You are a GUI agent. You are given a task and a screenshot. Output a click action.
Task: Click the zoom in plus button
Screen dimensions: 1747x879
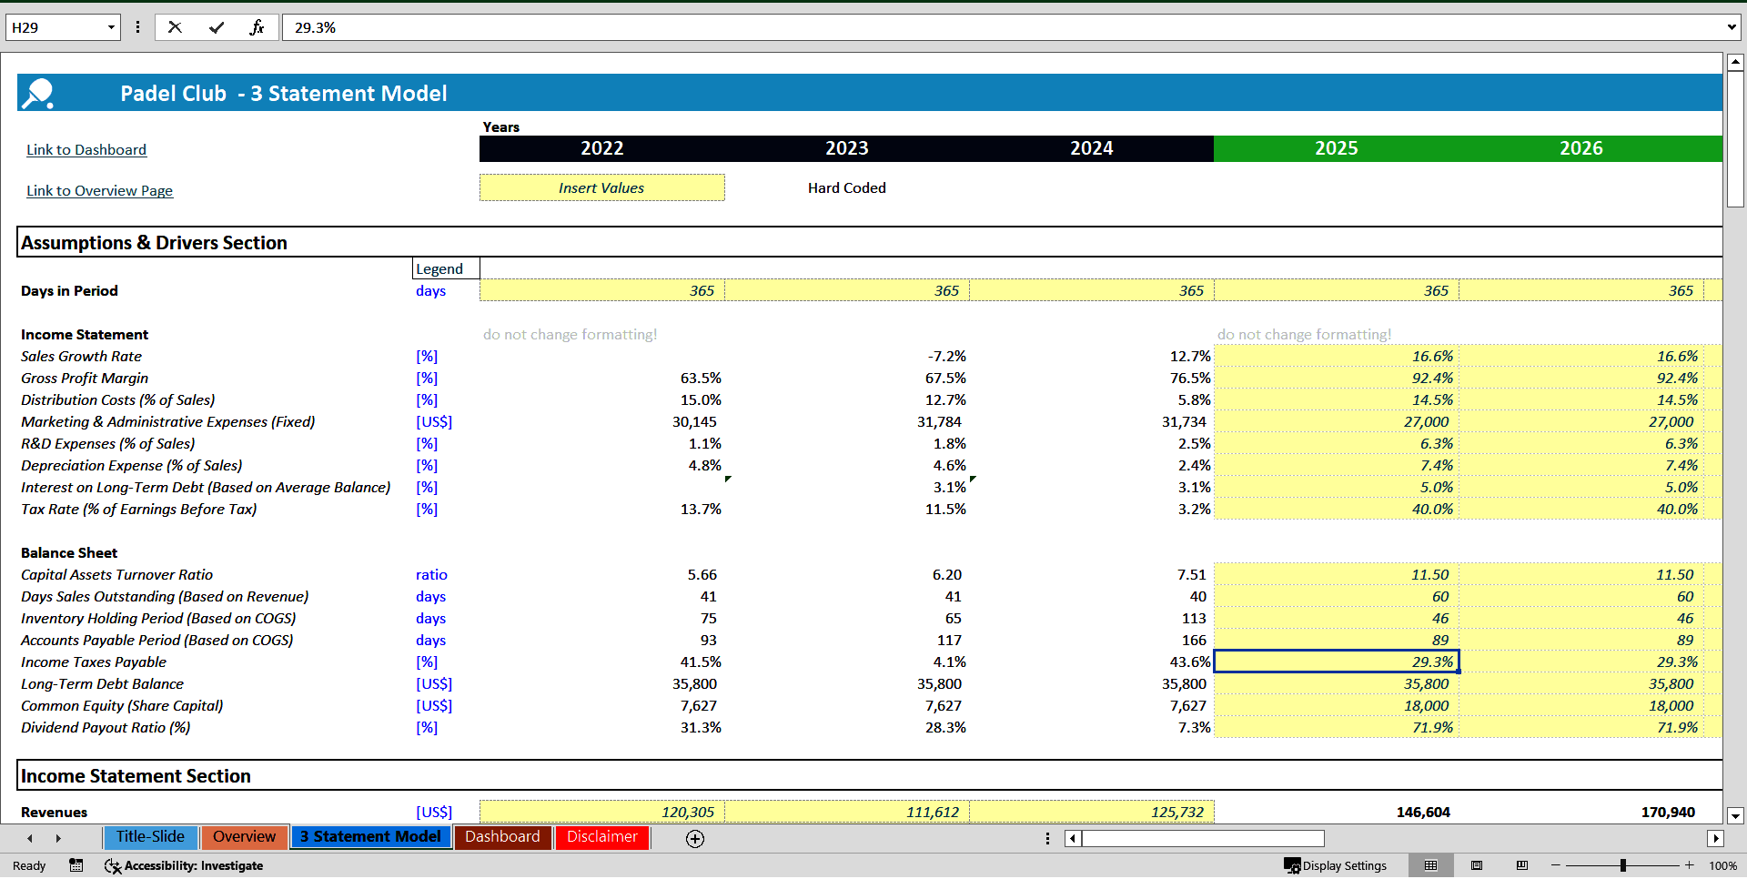tap(1690, 865)
